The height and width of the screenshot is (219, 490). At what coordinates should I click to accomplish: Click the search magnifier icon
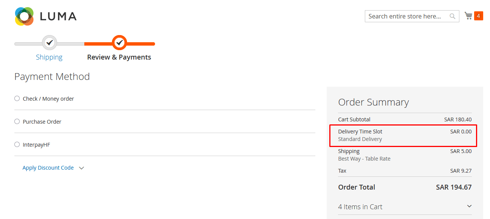point(452,16)
